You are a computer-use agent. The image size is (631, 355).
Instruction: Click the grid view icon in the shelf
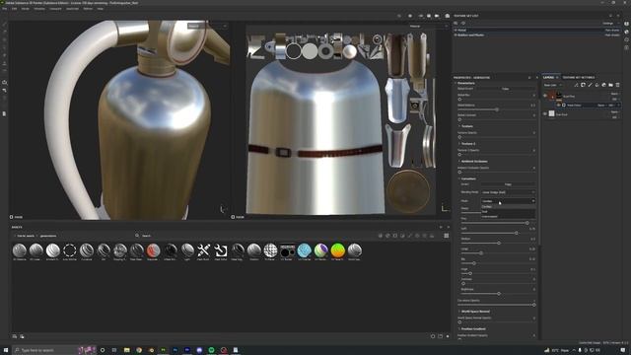pyautogui.click(x=447, y=236)
